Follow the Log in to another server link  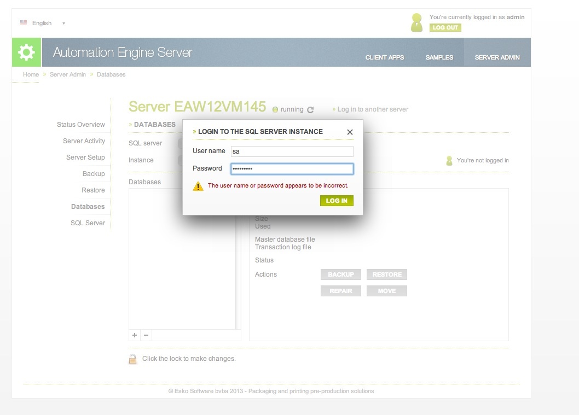click(372, 109)
